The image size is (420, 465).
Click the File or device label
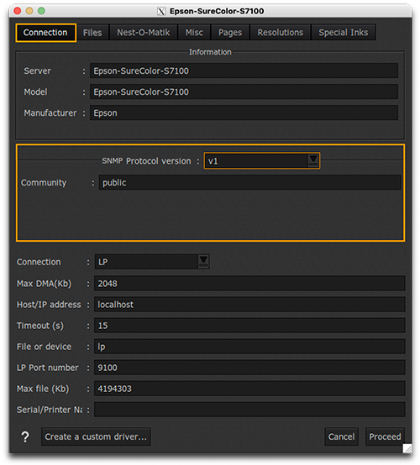pos(44,347)
